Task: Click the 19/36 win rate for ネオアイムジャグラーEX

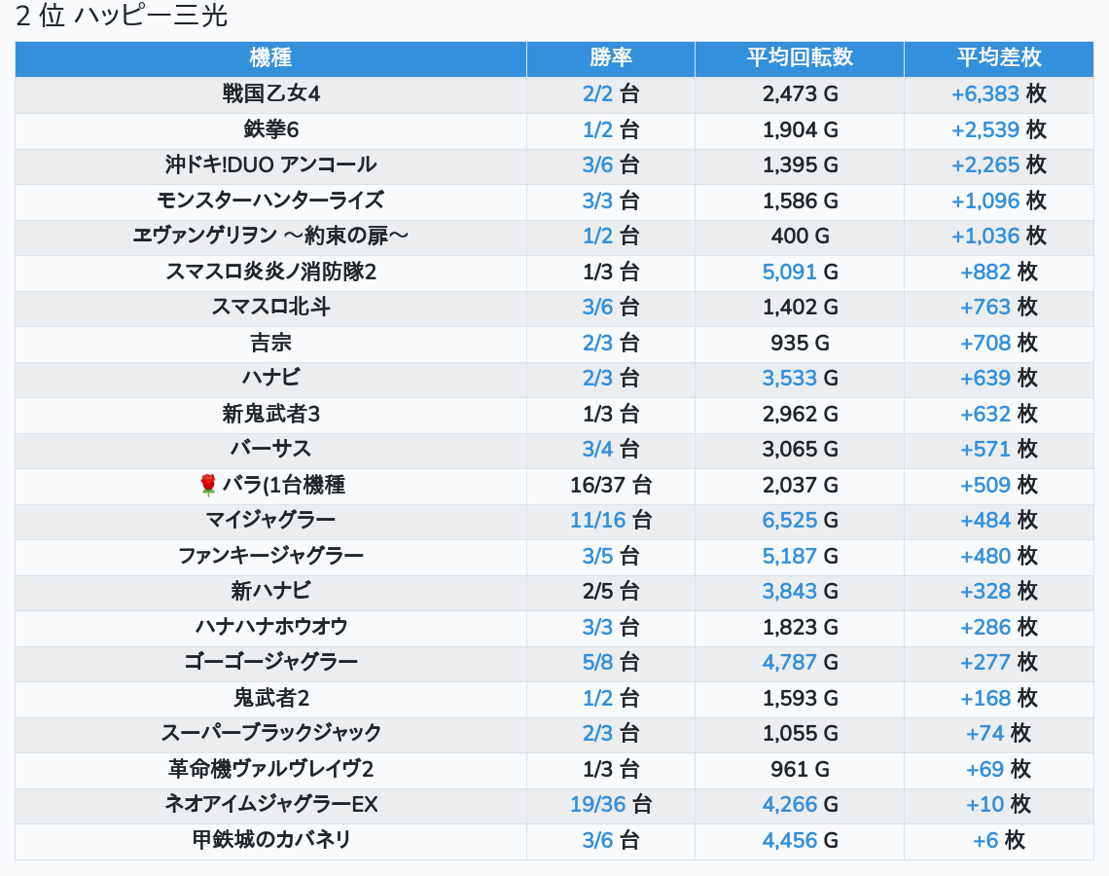Action: [x=597, y=805]
